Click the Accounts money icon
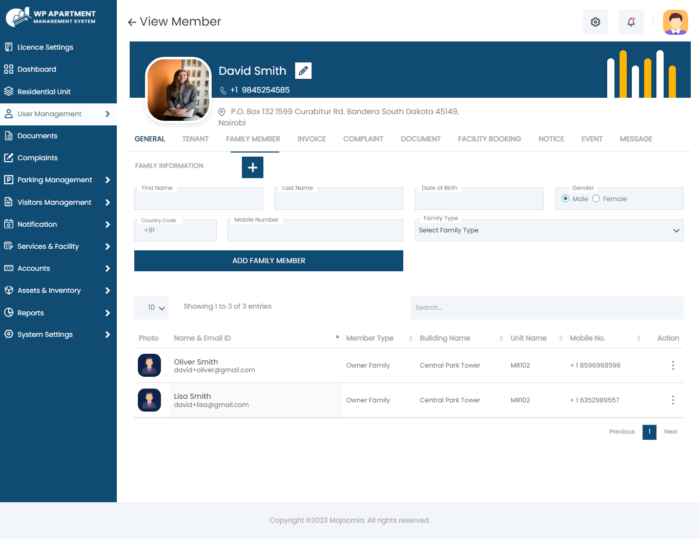The image size is (700, 539). pos(9,268)
